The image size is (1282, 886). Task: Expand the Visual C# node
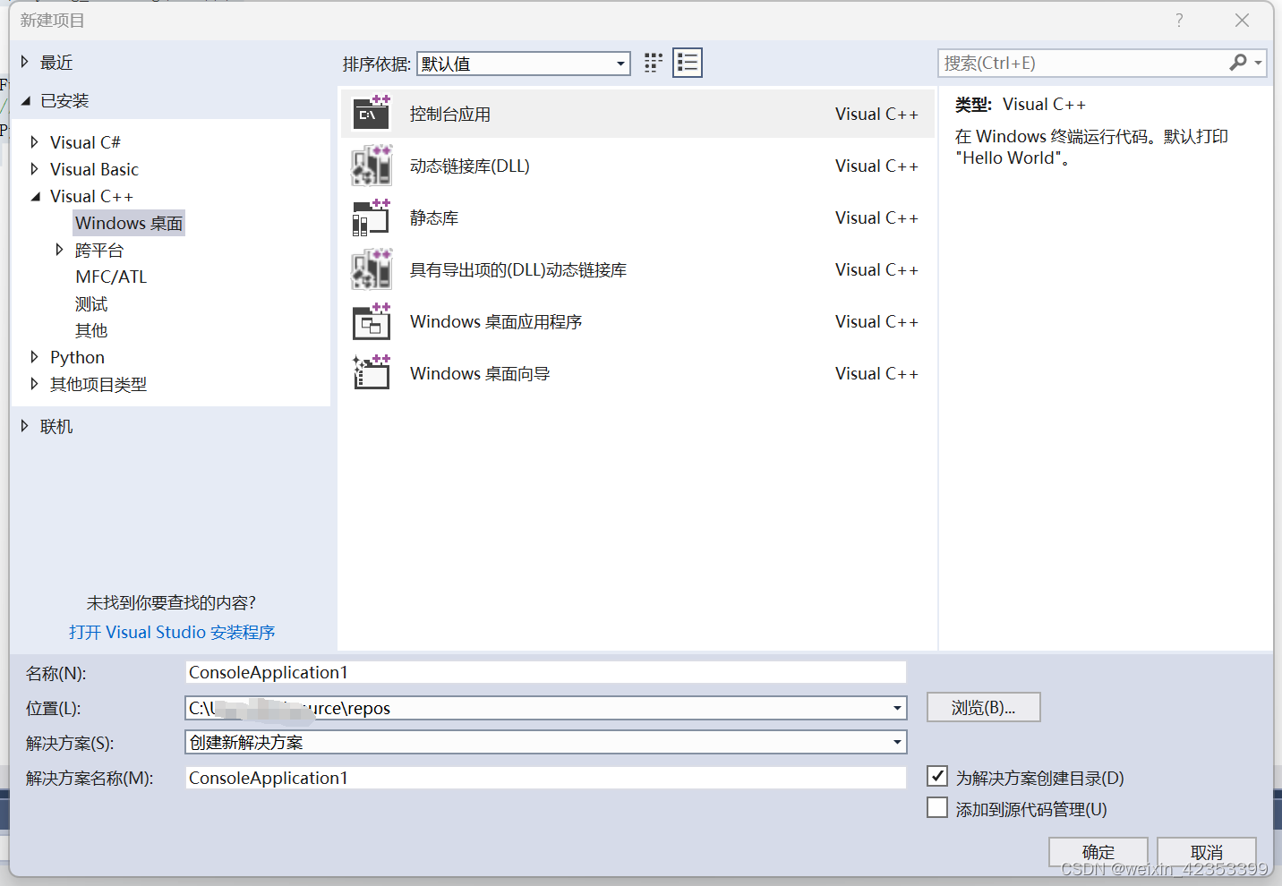[x=34, y=142]
